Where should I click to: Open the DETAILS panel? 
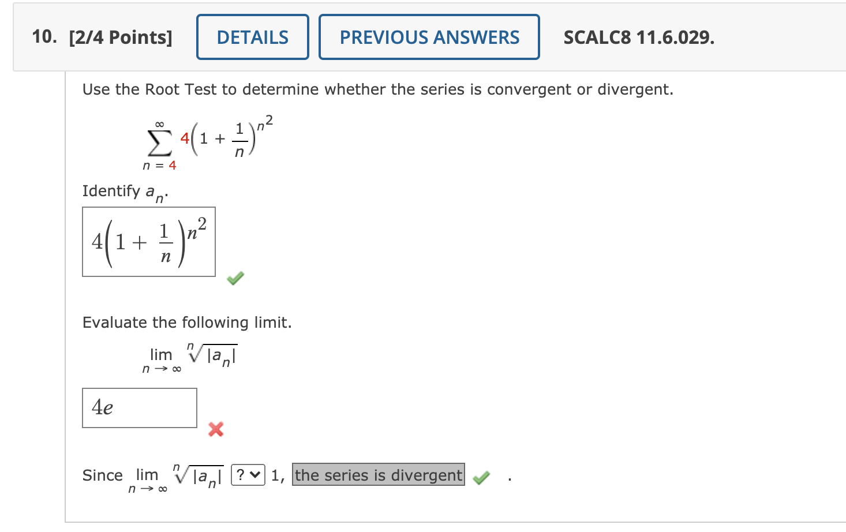[252, 36]
